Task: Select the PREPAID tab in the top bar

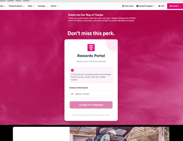Action: tap(18, 1)
